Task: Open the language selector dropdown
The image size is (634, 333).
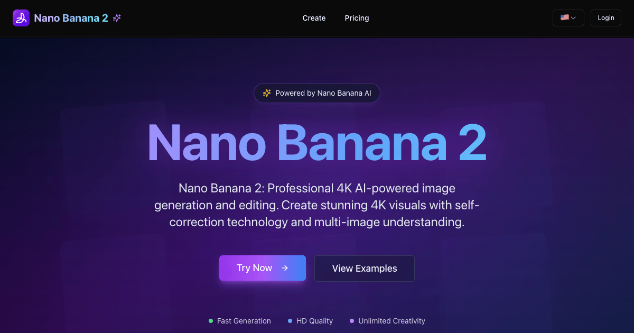Action: coord(568,17)
